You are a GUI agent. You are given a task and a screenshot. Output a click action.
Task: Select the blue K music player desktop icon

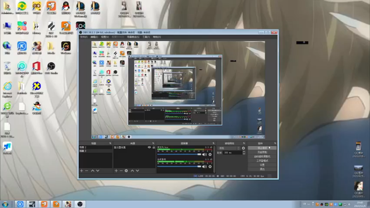(x=22, y=48)
